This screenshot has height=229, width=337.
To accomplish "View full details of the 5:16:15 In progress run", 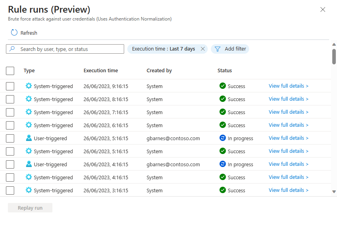I will pos(288,138).
